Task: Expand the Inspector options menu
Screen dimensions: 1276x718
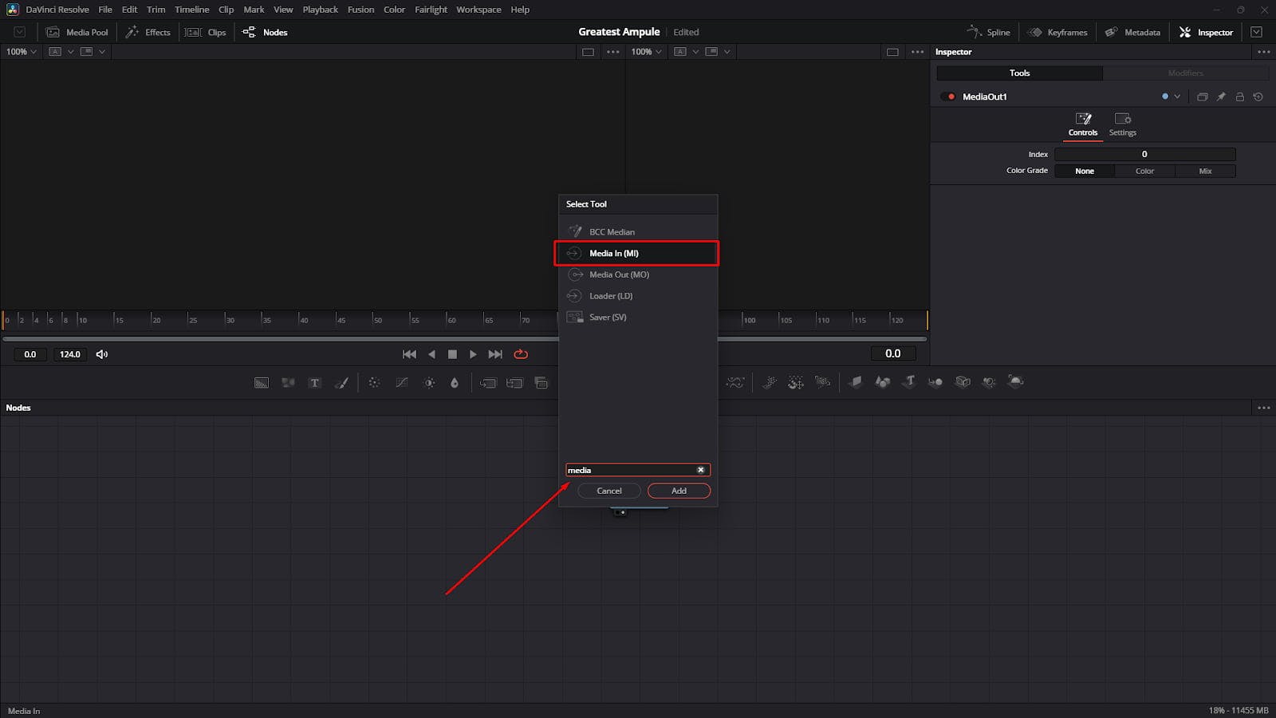Action: (x=1263, y=51)
